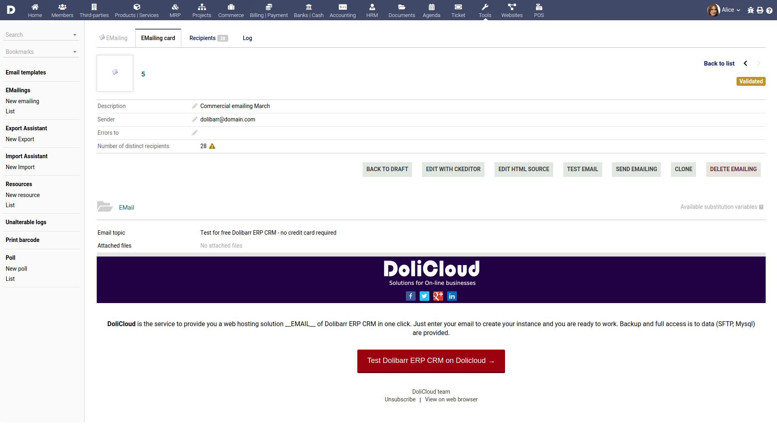Click the DELETE EMAILING button

(x=733, y=169)
